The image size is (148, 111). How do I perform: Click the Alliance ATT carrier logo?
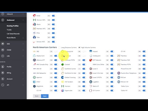[x=34, y=60]
